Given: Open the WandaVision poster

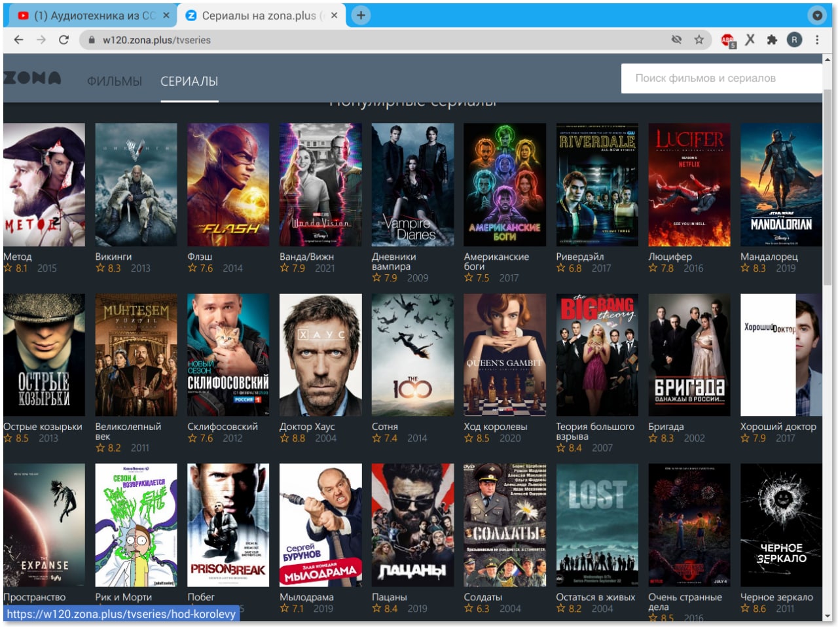Looking at the screenshot, I should pos(320,185).
